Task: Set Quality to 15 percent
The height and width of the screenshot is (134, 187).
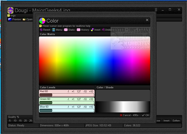Action: pyautogui.click(x=20, y=121)
